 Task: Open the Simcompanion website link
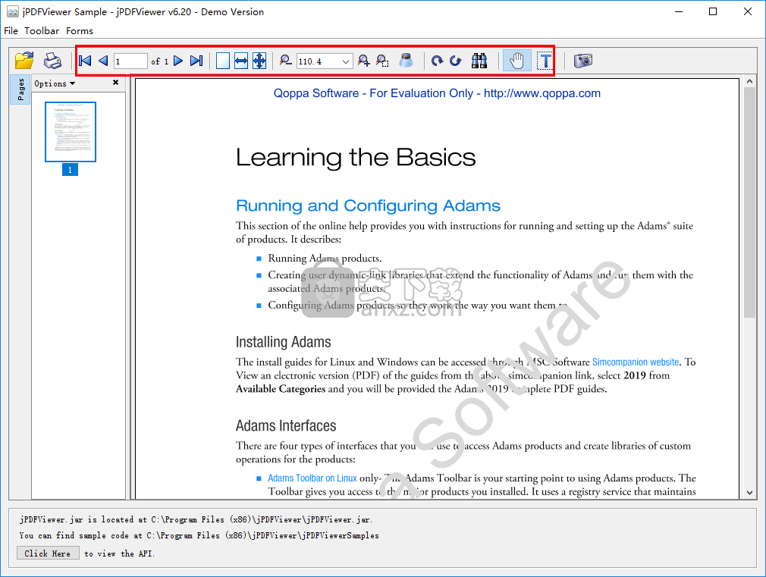[636, 362]
